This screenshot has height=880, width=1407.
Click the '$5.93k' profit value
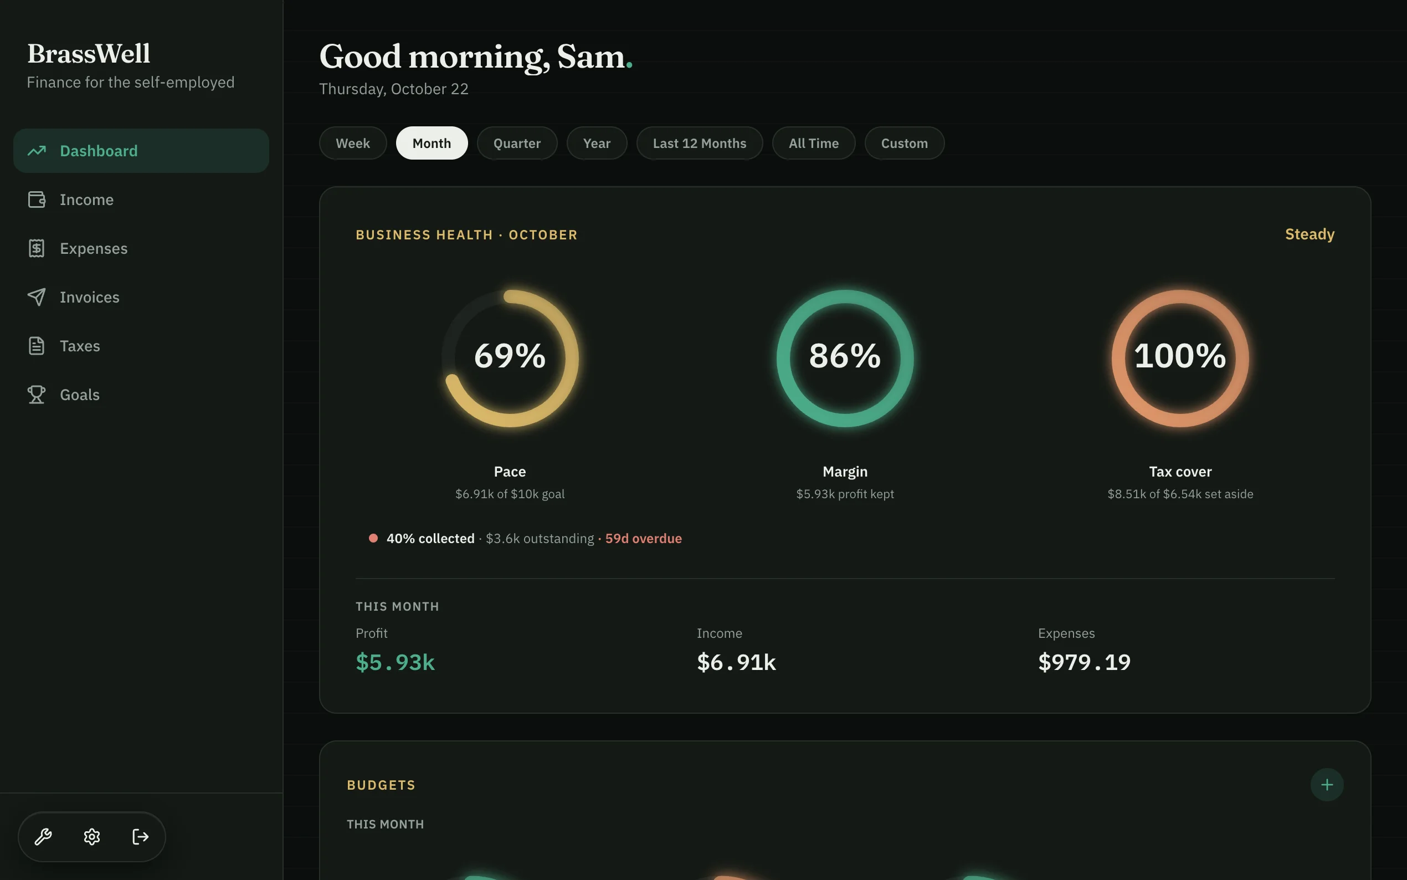396,662
